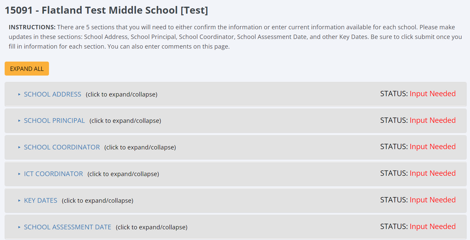Click Input Needed status for Key Dates
The image size is (470, 240).
pyautogui.click(x=432, y=200)
